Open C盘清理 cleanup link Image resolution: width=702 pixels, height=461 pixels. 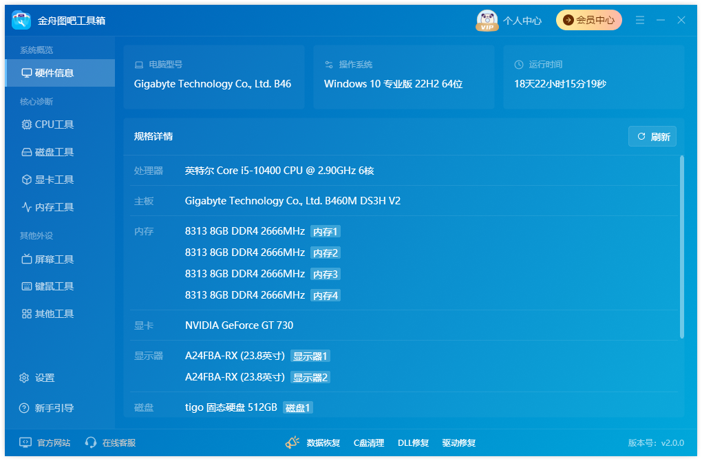(369, 443)
